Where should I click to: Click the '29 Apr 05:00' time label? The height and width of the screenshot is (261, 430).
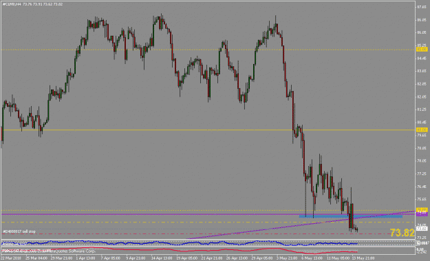click(262, 258)
